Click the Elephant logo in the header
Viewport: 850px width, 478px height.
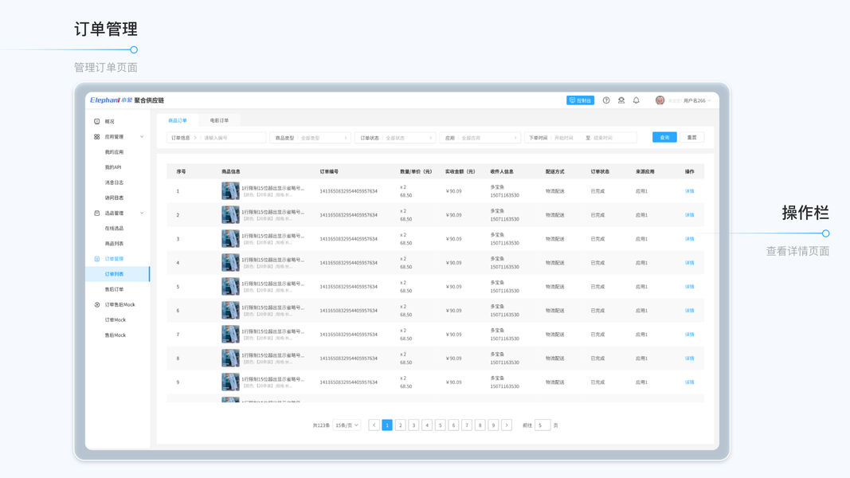pyautogui.click(x=111, y=100)
